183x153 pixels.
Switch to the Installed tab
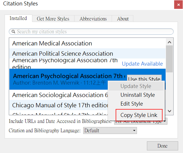[18, 18]
